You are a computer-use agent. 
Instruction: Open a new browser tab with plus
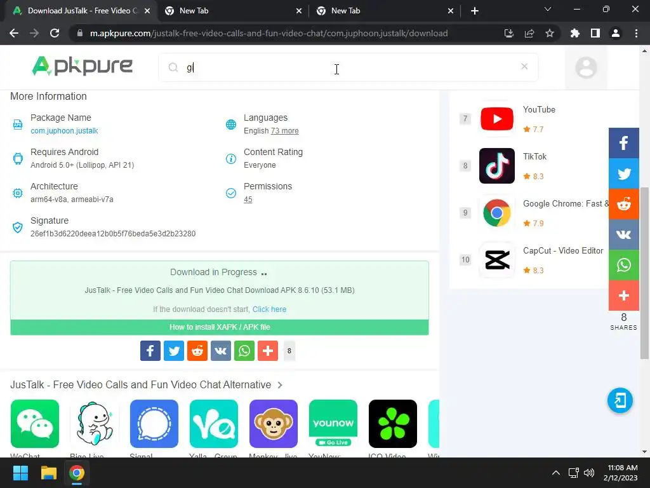click(475, 11)
